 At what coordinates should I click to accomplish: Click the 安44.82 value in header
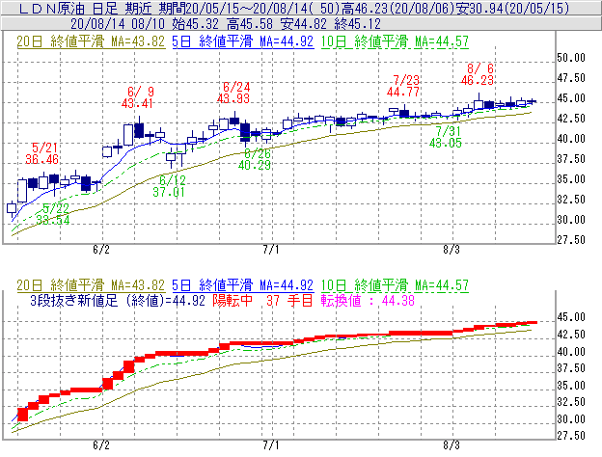pyautogui.click(x=304, y=24)
